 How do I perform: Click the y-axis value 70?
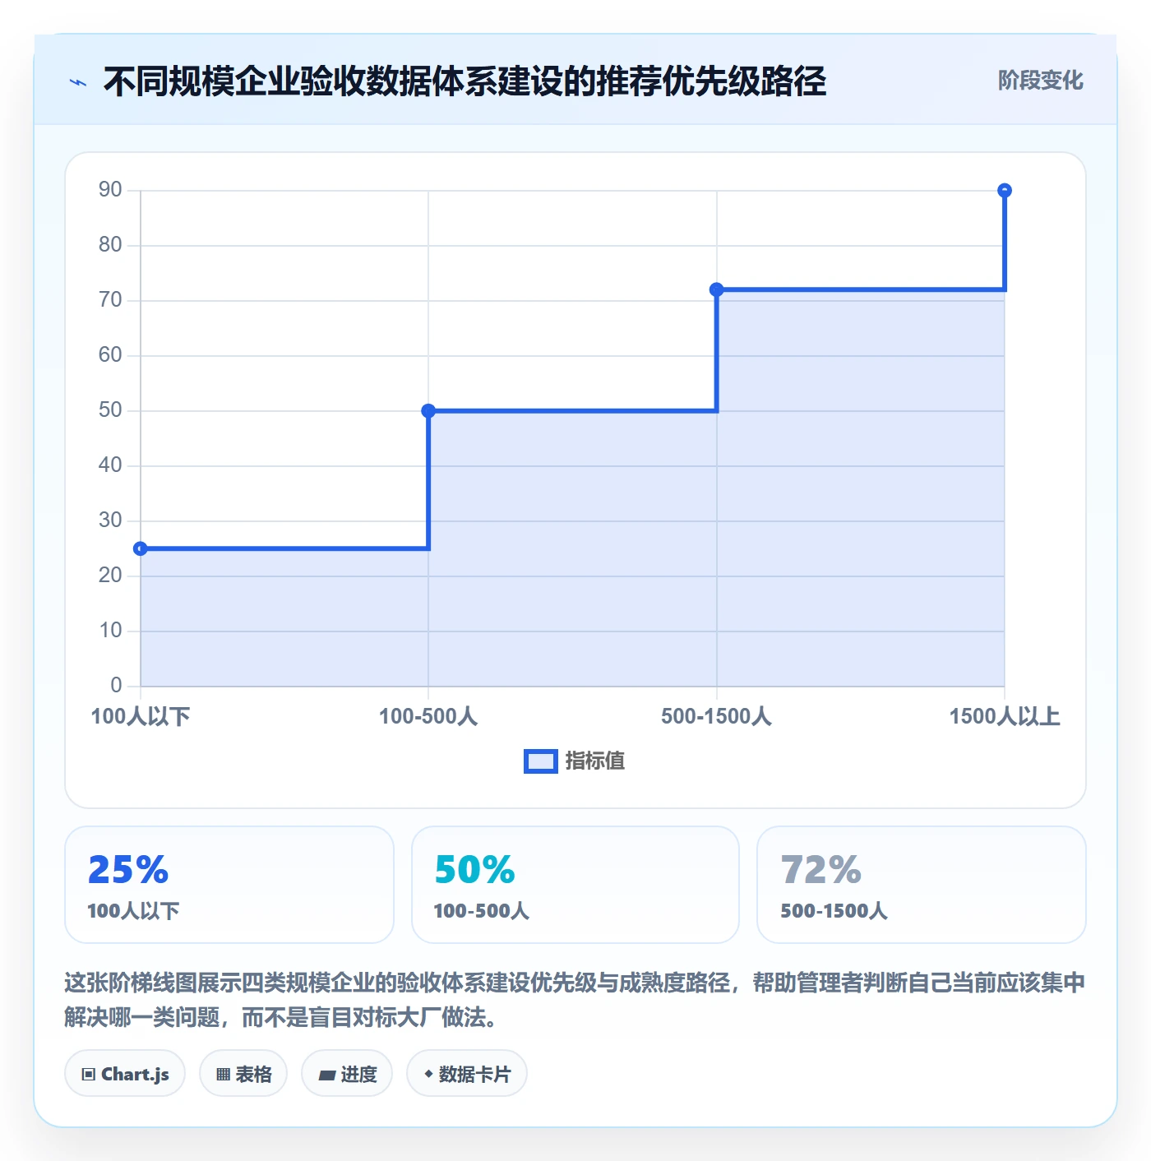[110, 300]
